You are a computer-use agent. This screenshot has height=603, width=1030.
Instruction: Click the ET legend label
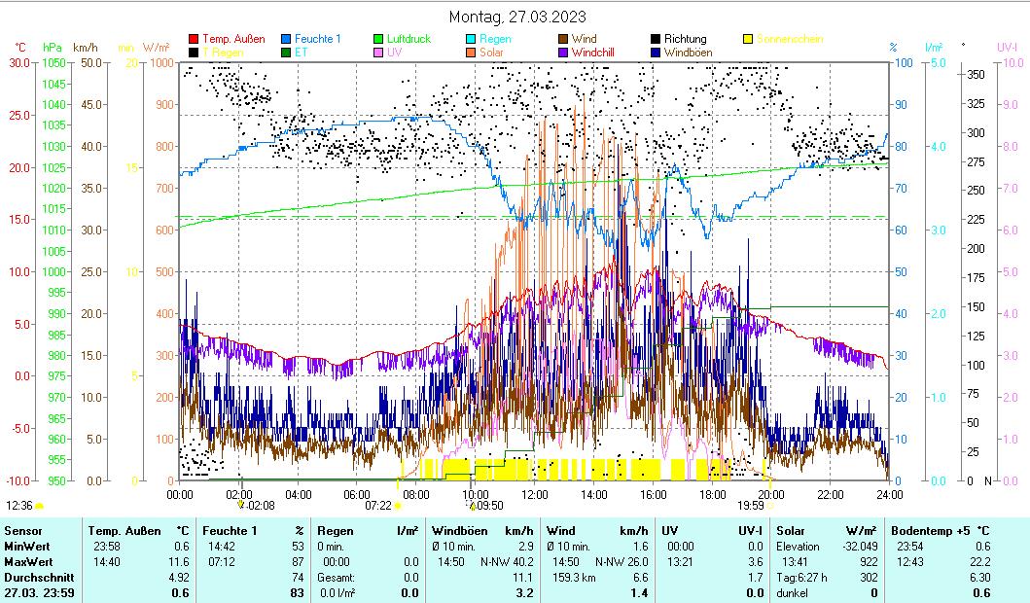click(x=301, y=53)
